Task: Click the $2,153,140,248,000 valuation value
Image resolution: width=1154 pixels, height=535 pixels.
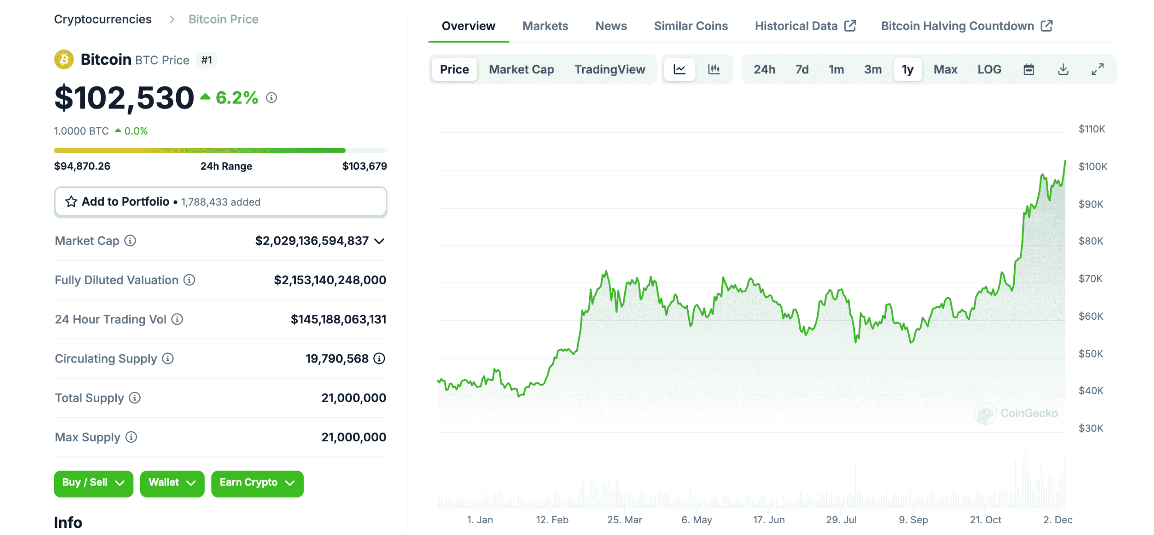Action: [x=330, y=280]
